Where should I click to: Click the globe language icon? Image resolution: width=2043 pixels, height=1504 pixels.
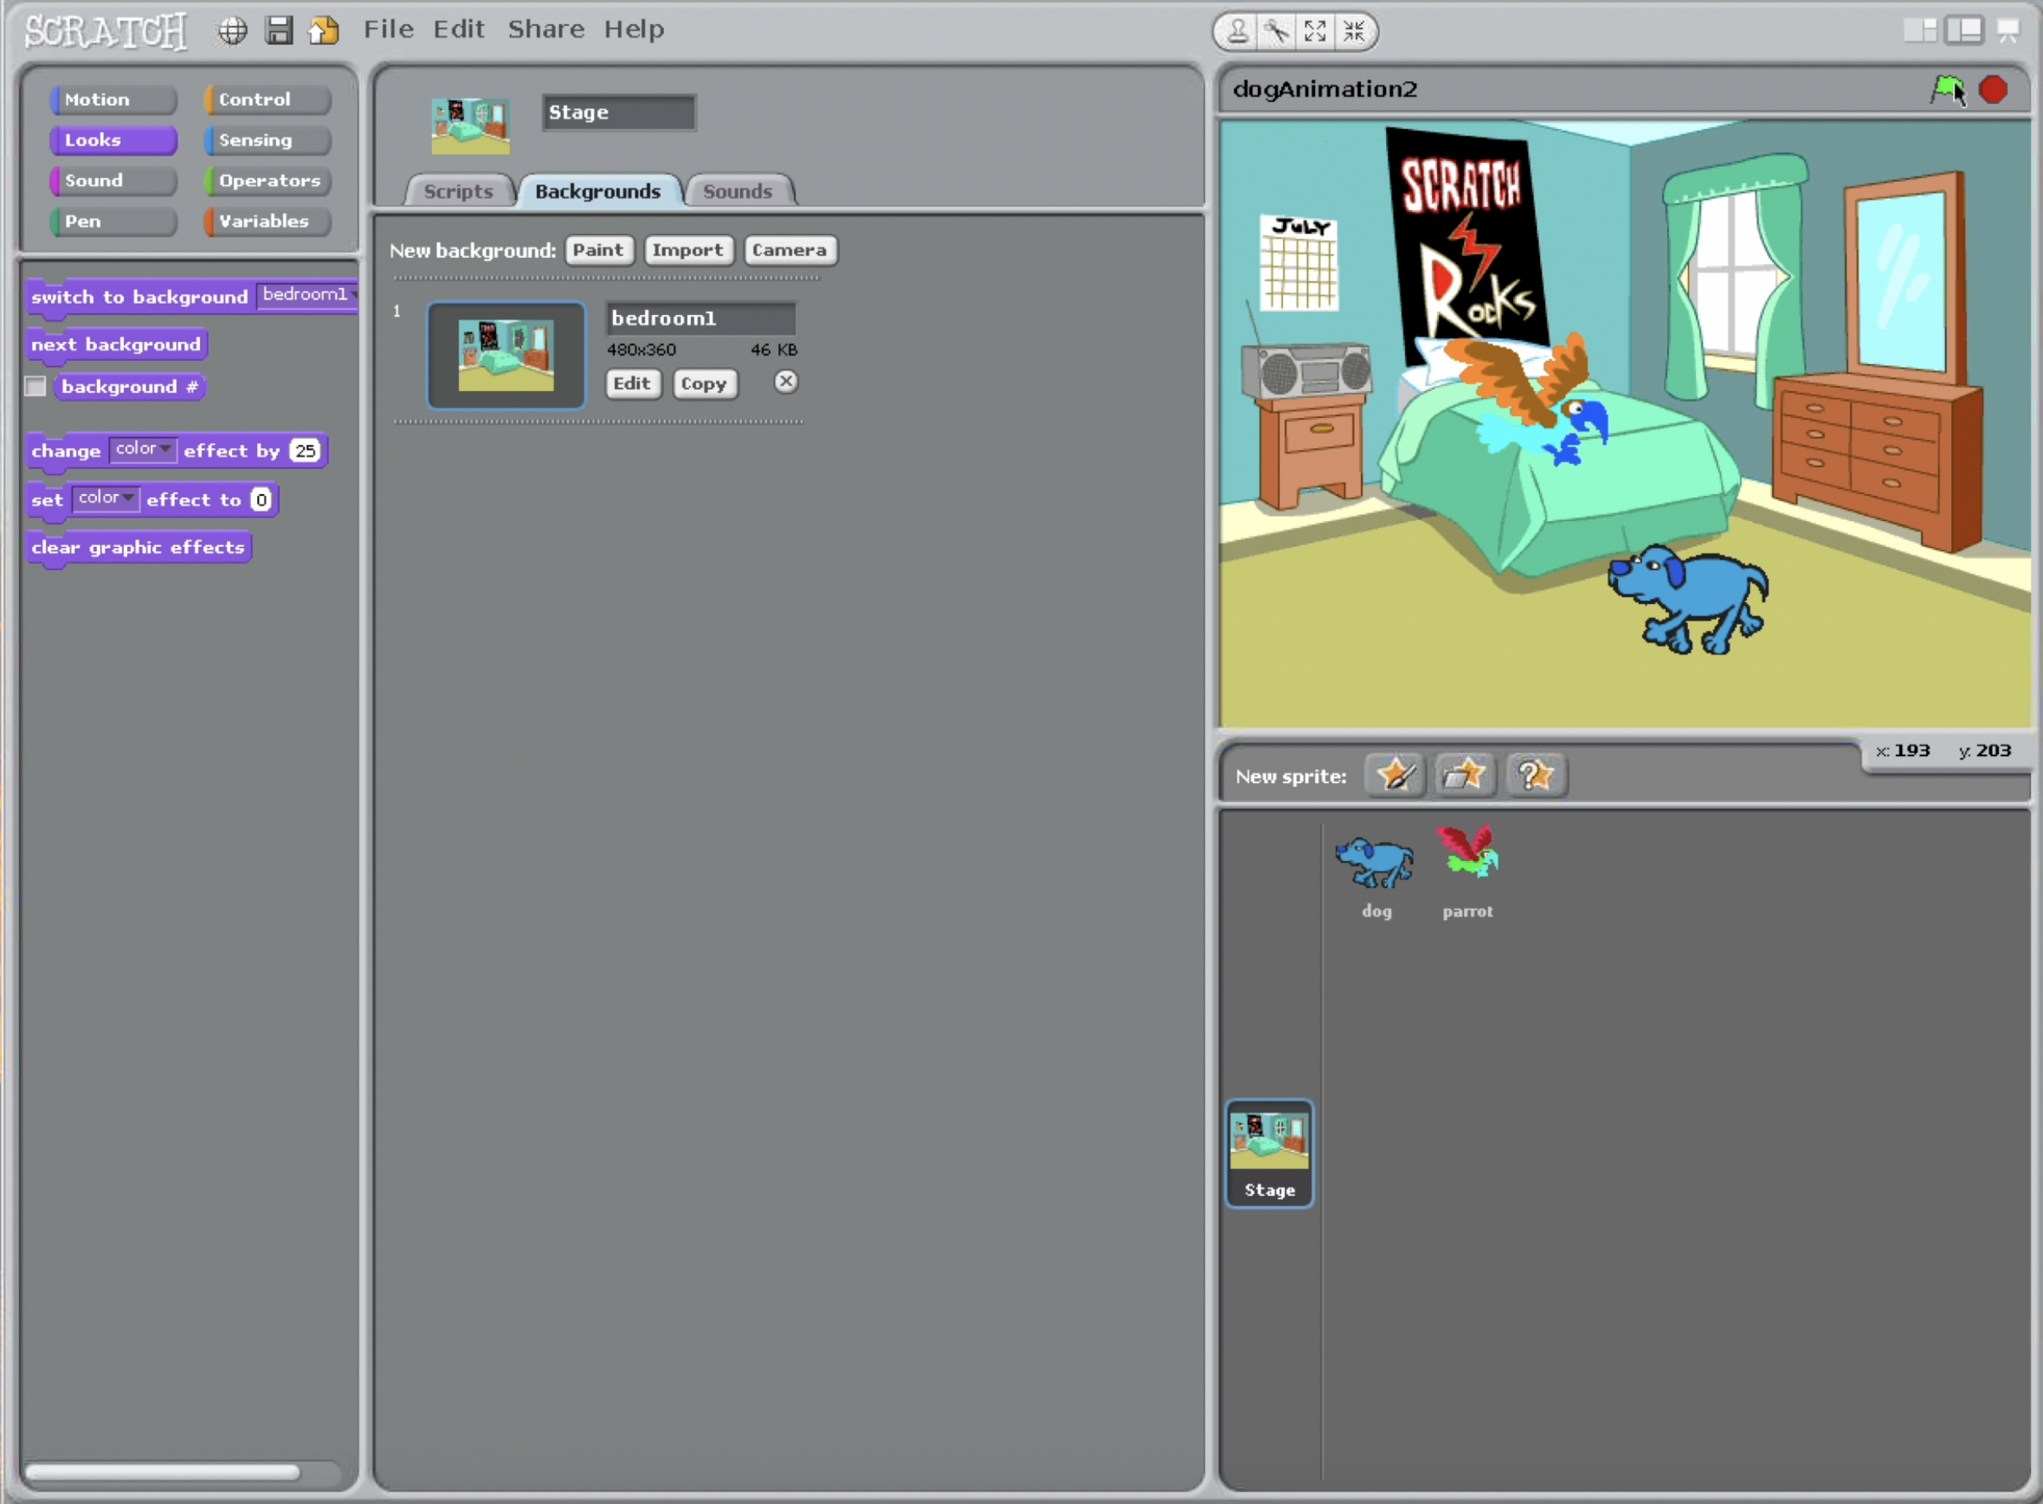click(233, 31)
